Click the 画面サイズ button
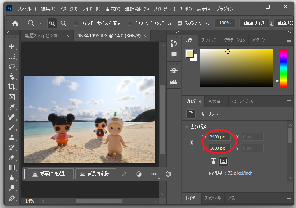Viewport: 296px width, 208px height. coord(254,23)
